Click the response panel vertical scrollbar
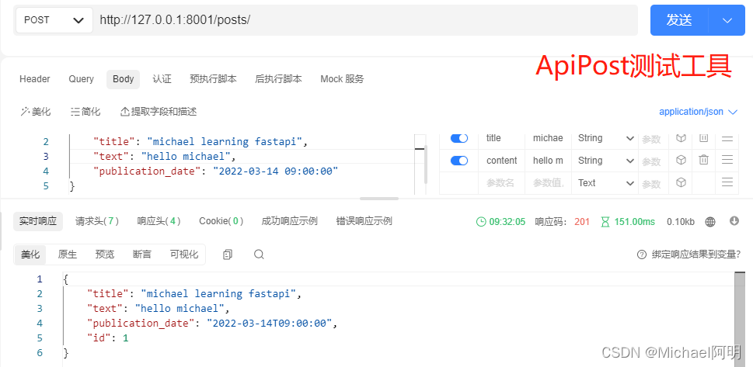Screen dimensions: 753x367 pyautogui.click(x=740, y=319)
